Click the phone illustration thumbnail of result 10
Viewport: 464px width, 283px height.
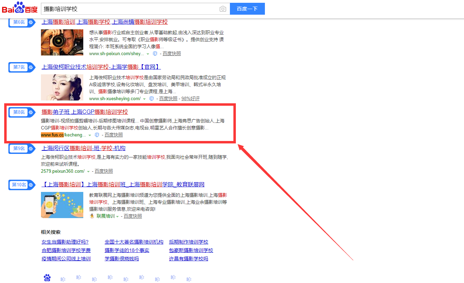pos(62,205)
